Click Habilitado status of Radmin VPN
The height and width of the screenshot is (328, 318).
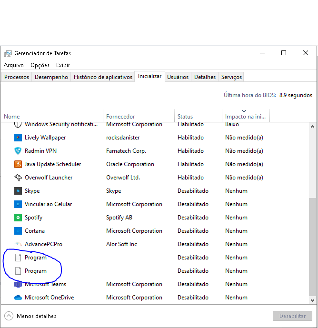click(x=190, y=151)
